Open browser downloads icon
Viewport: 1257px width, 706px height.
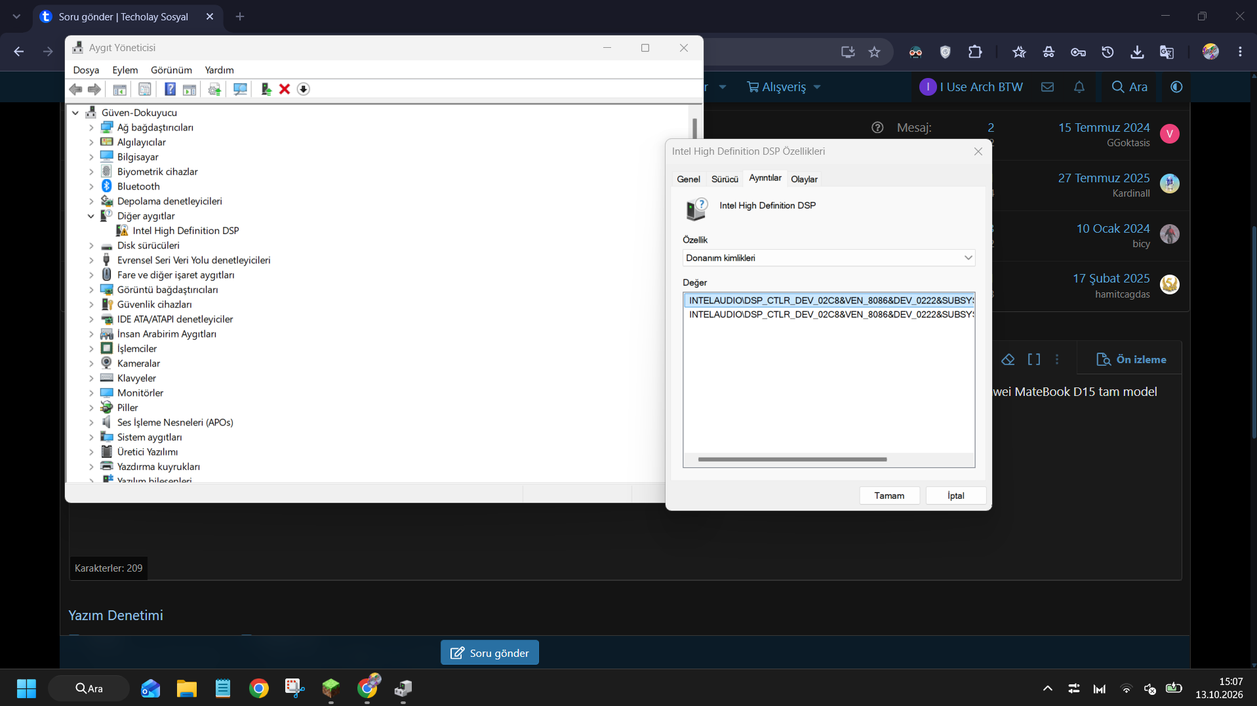point(1137,52)
